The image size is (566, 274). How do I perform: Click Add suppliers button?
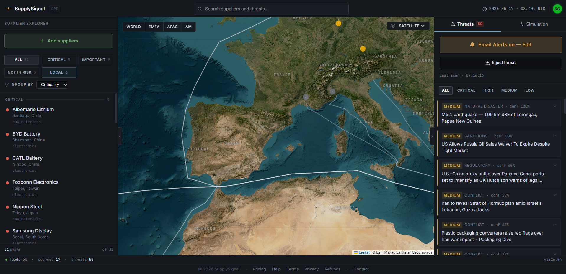pyautogui.click(x=59, y=41)
